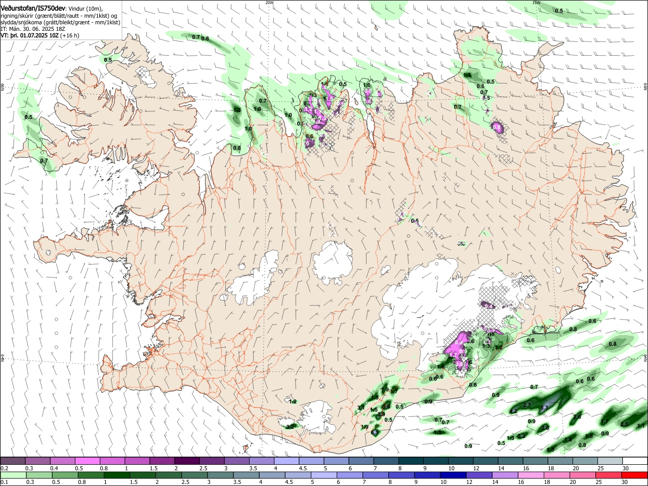Image resolution: width=648 pixels, height=486 pixels.
Task: Click the pink swatch starting at 18, lower scale
Action: 557,475
